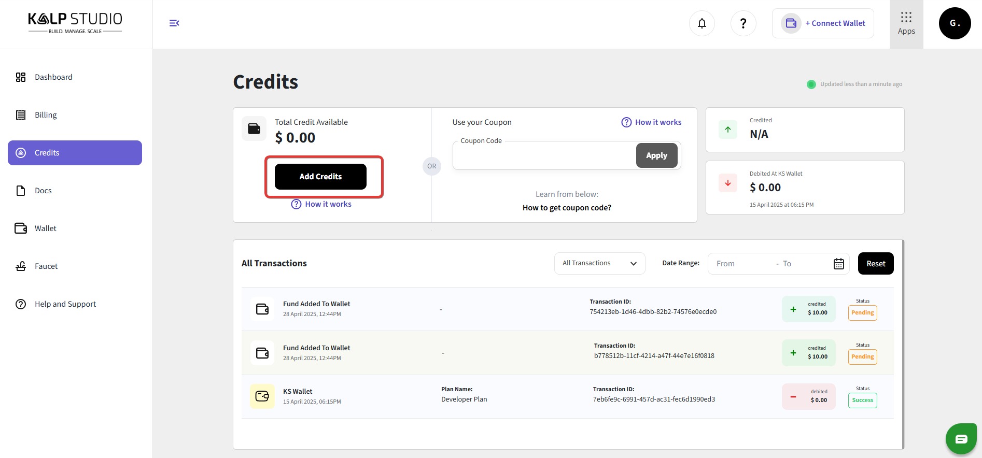Open Faucet from the sidebar
The height and width of the screenshot is (458, 982).
pyautogui.click(x=46, y=266)
